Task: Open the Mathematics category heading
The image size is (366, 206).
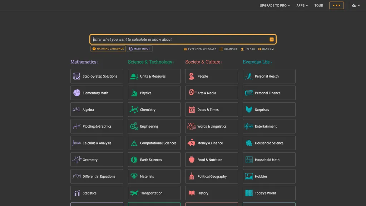Action: click(84, 62)
